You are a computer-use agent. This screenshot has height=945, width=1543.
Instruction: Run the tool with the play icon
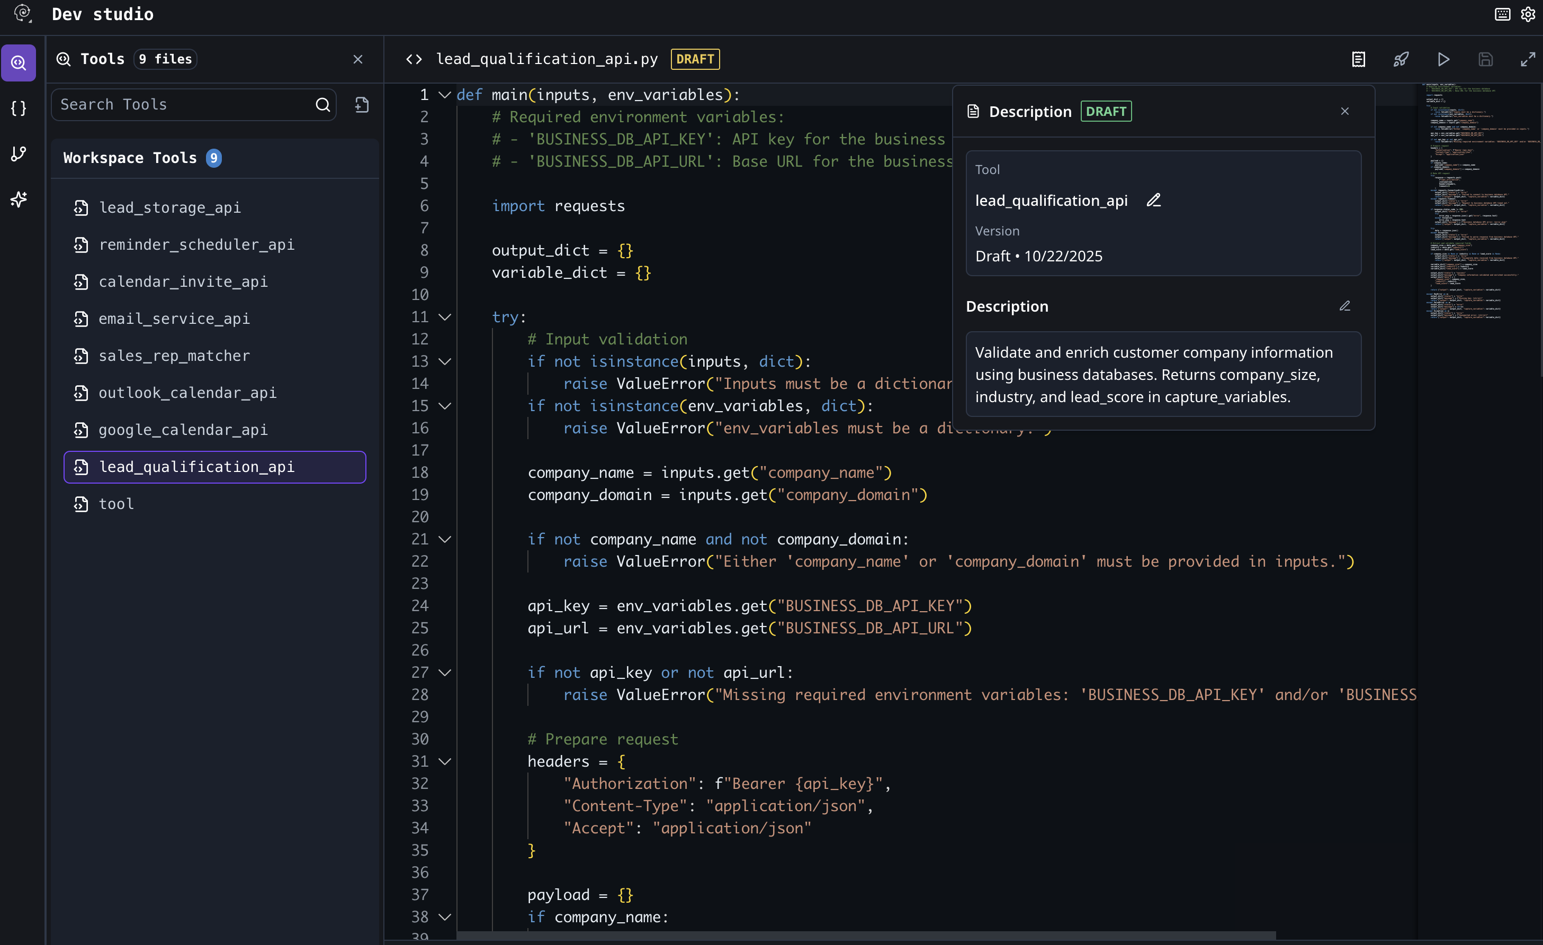1443,59
